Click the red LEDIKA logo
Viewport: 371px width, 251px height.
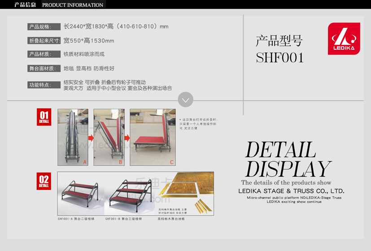point(344,39)
